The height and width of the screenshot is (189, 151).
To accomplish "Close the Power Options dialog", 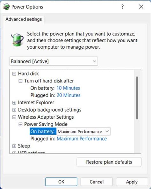I will point(141,7).
